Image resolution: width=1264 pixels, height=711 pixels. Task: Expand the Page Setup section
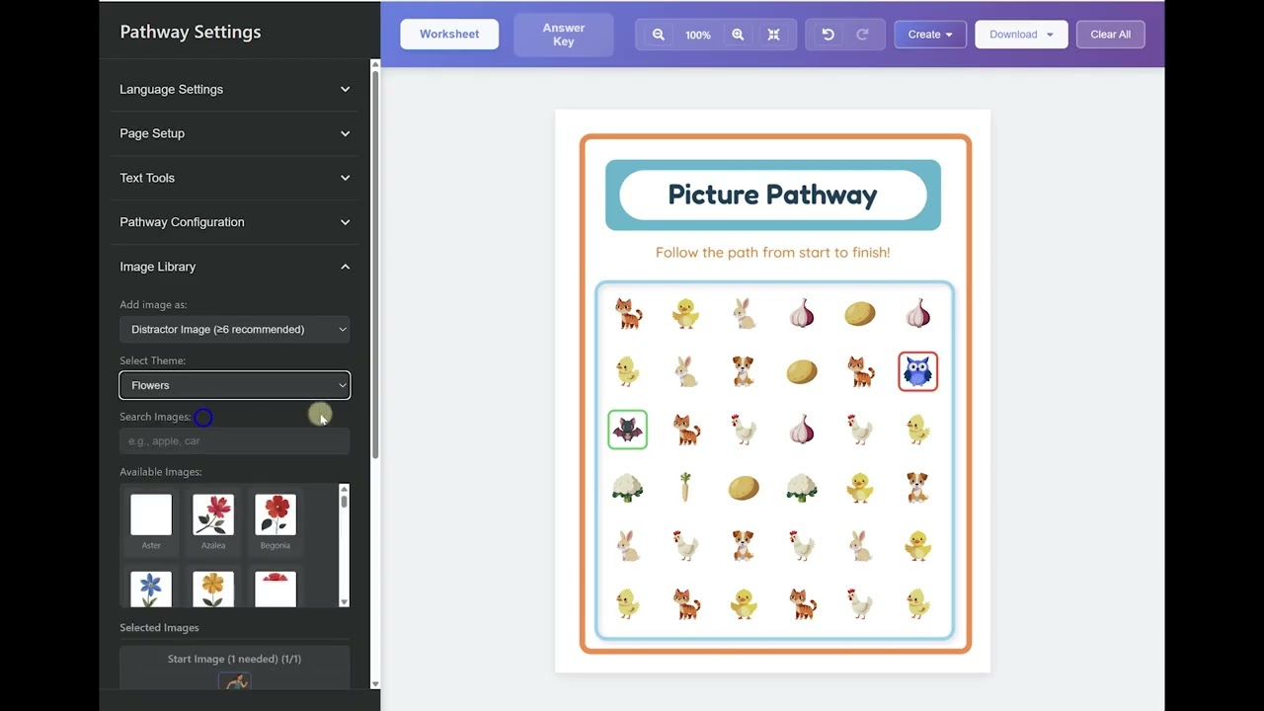pyautogui.click(x=235, y=133)
